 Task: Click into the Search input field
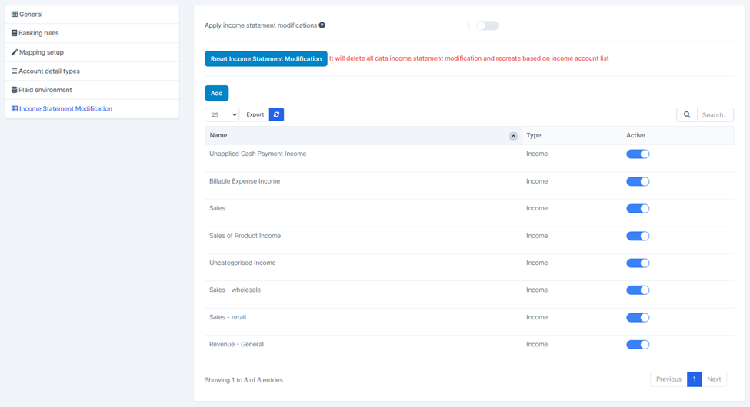[x=715, y=114]
